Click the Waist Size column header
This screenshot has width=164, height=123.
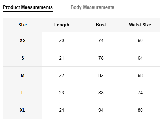[x=140, y=25]
